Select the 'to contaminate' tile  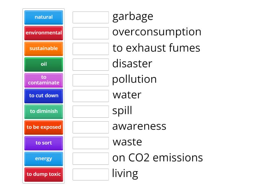coord(44,80)
